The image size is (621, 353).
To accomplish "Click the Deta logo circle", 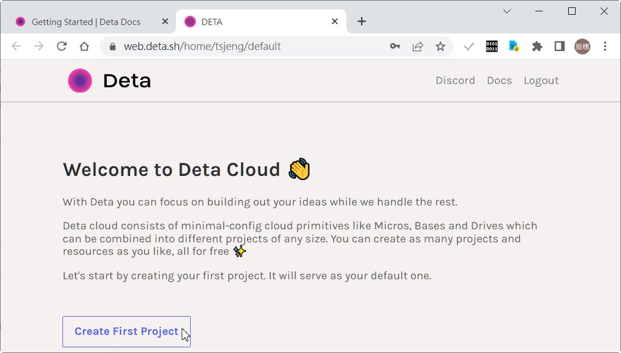I will [80, 81].
